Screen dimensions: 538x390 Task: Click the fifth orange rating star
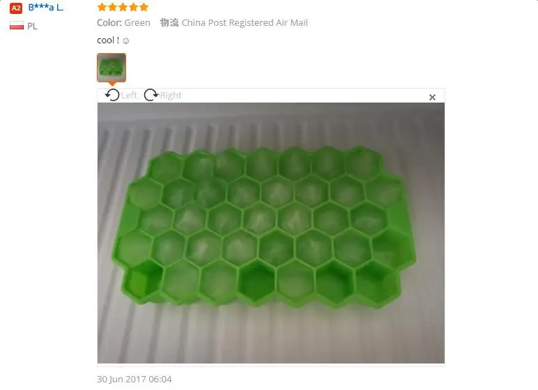(144, 7)
